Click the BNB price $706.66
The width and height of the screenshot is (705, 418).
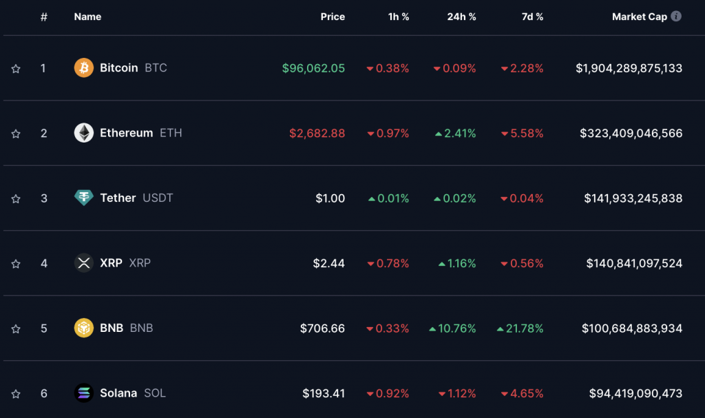click(322, 328)
